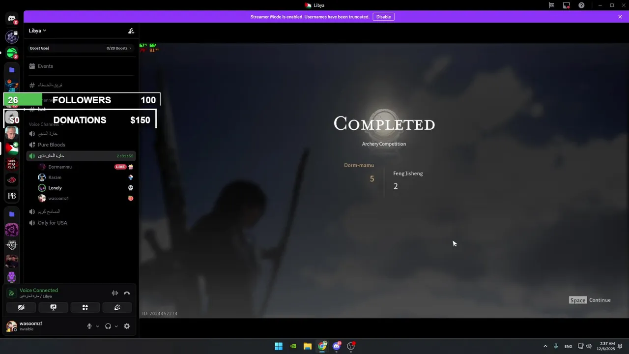Open the white shield logo server icon
This screenshot has width=629, height=354.
pos(12,245)
